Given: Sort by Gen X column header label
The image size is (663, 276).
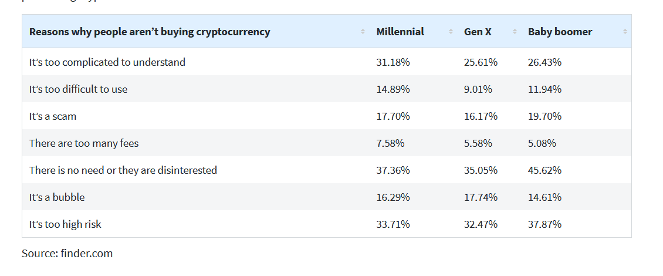Looking at the screenshot, I should pyautogui.click(x=478, y=32).
